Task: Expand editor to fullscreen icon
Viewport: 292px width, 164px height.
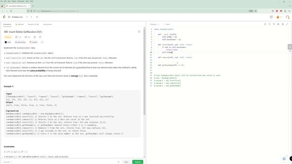Action: (x=287, y=24)
